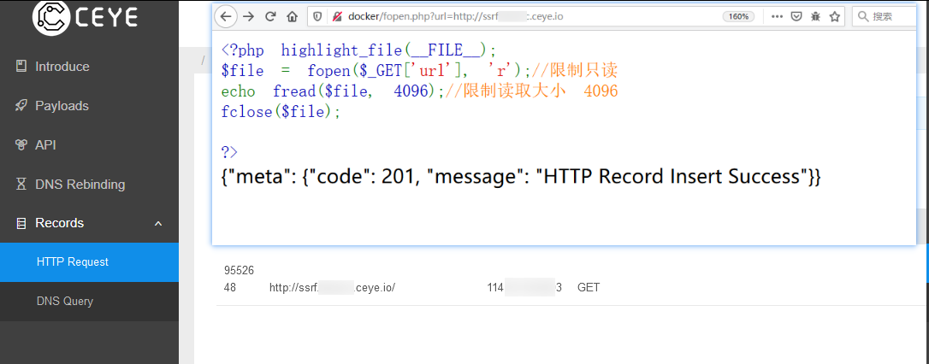Bookmark this page with star
The height and width of the screenshot is (364, 929).
(x=835, y=16)
